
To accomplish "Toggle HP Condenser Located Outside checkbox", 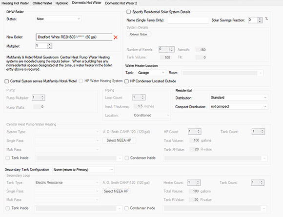I will 126,81.
